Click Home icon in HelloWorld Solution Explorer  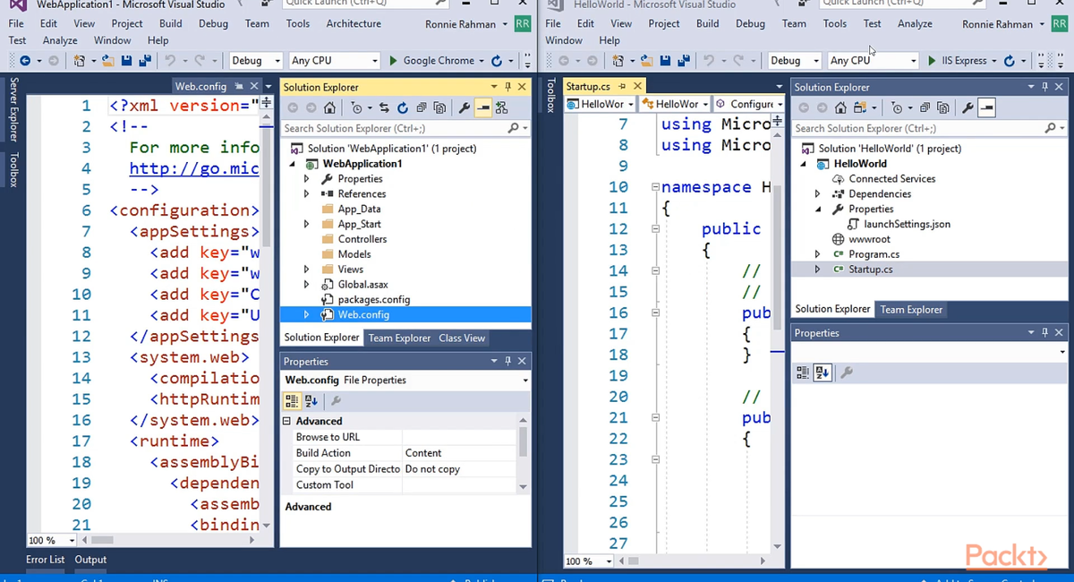840,108
